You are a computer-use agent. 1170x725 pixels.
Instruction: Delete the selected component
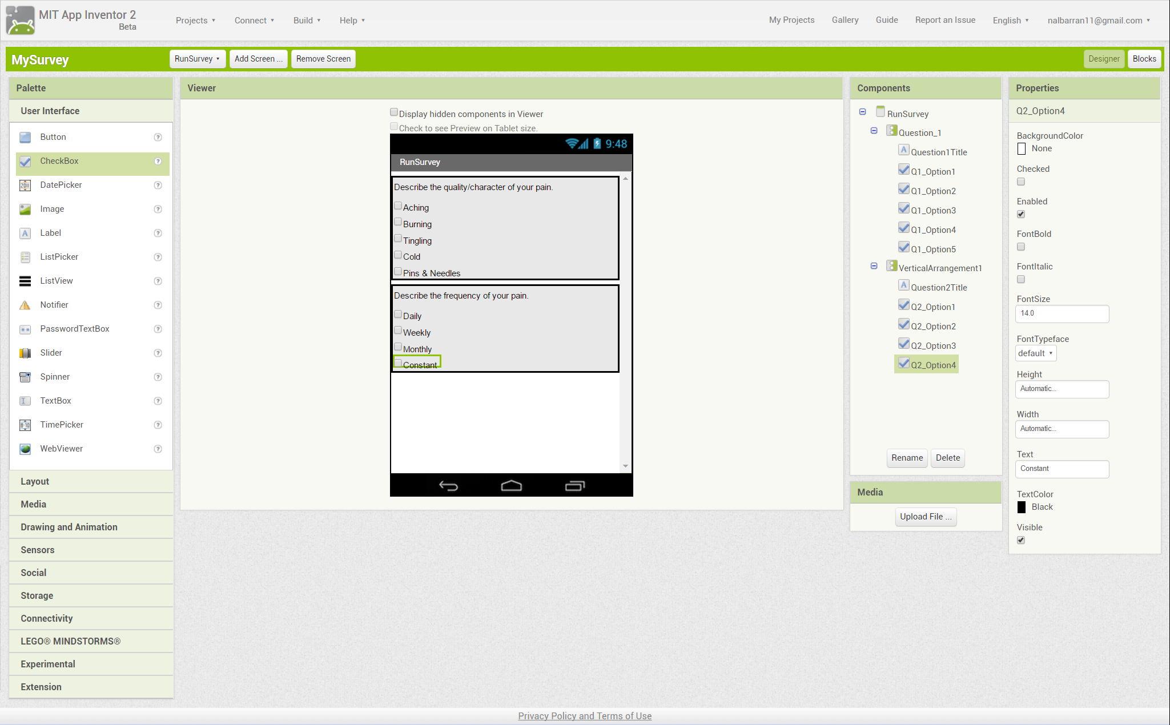pos(948,458)
